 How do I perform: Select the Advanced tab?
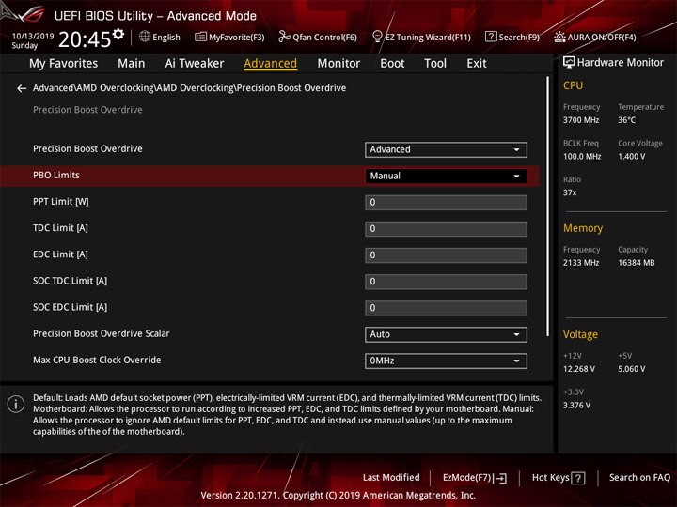tap(270, 64)
